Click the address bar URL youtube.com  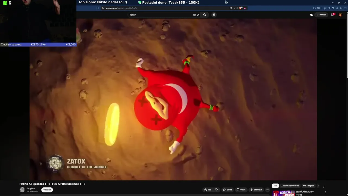pyautogui.click(x=121, y=8)
